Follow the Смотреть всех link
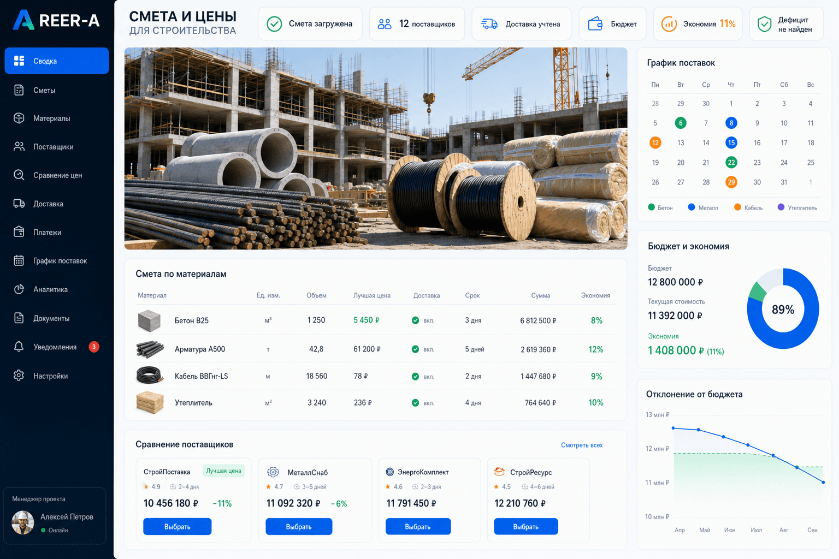 (x=582, y=445)
